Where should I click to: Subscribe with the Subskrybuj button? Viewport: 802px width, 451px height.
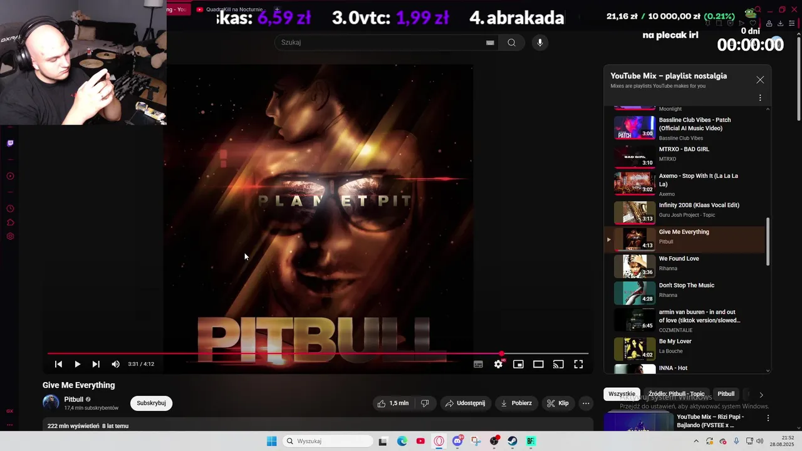coord(151,403)
